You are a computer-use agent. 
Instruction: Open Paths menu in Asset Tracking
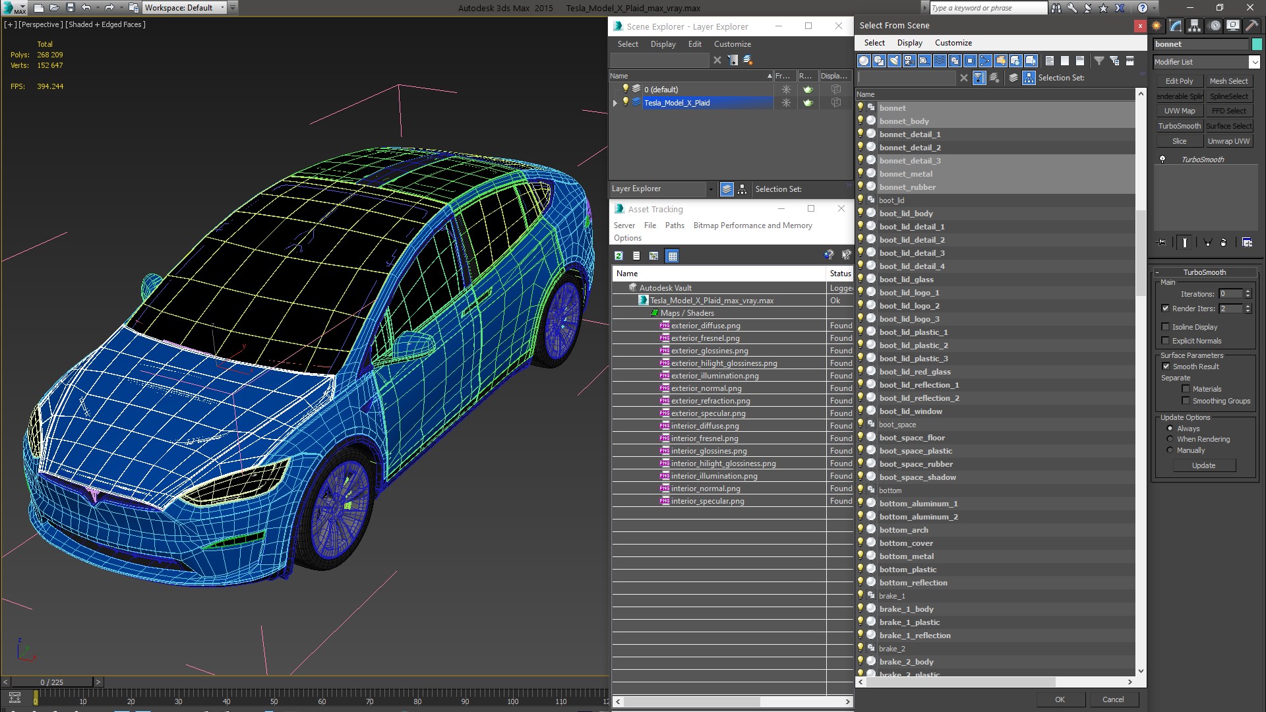coord(675,225)
